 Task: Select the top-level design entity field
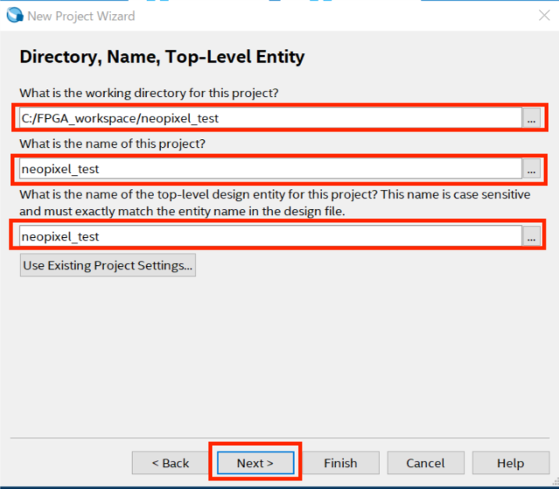click(x=270, y=236)
